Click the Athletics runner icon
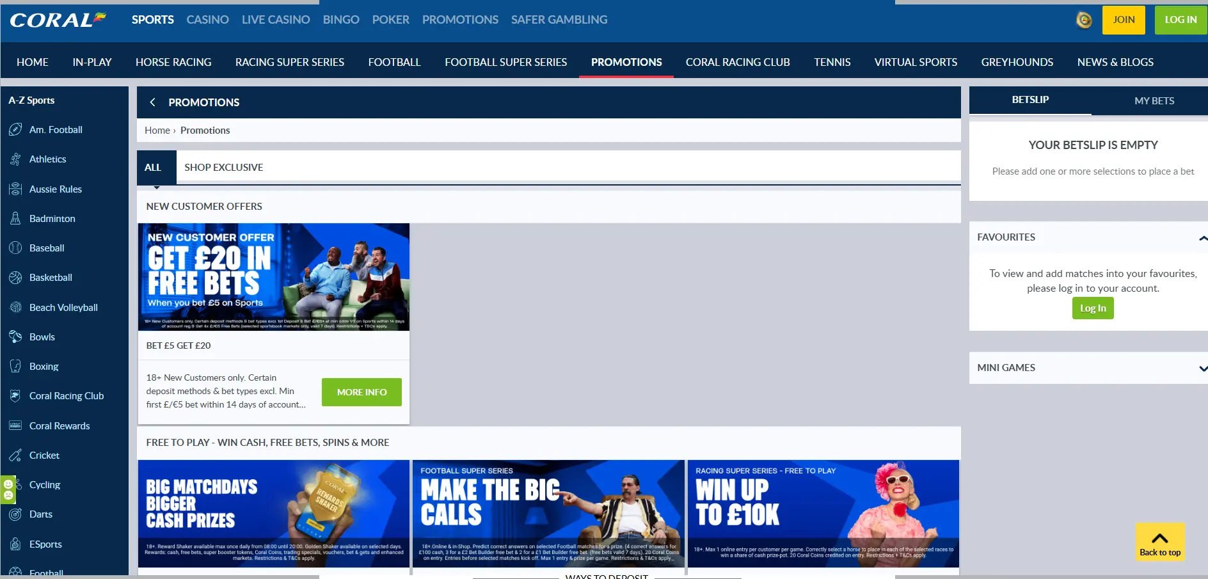Screen dimensions: 1208x579 (15, 159)
